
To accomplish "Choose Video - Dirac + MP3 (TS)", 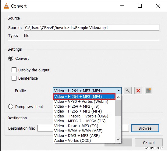I will [84, 126].
